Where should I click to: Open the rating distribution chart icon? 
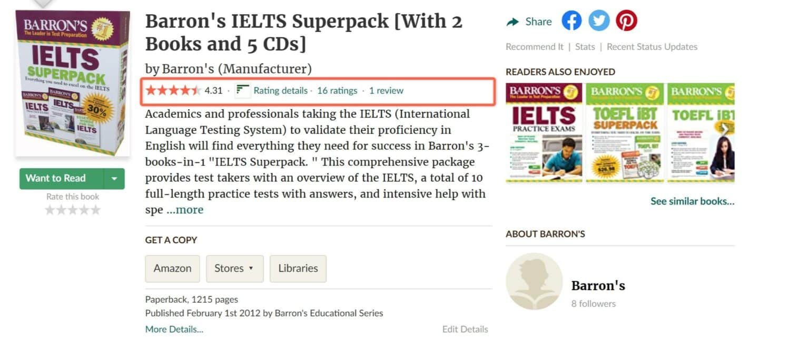pyautogui.click(x=242, y=90)
